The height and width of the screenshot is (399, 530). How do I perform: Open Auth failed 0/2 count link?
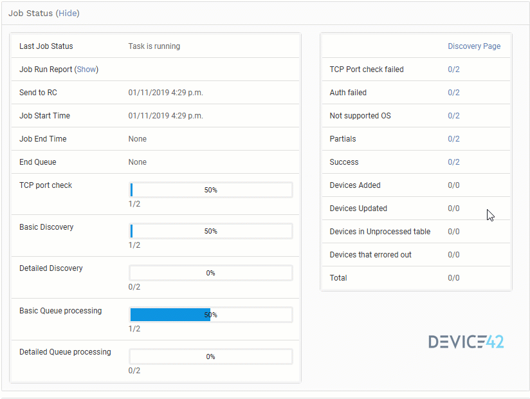click(453, 93)
